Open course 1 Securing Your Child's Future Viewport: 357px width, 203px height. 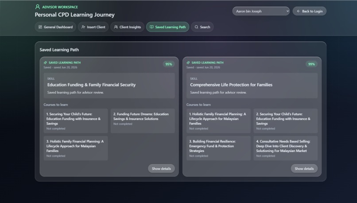pos(76,121)
